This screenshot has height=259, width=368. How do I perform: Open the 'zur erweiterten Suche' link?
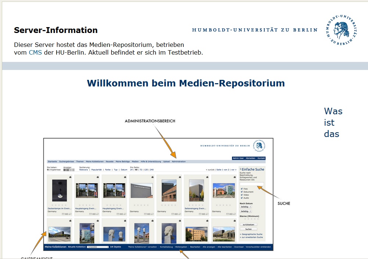click(251, 237)
